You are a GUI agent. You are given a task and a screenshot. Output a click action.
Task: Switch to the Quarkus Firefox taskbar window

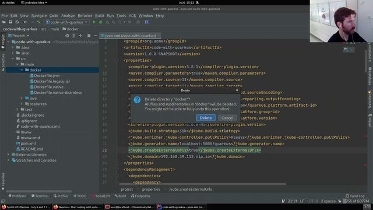click(77, 207)
